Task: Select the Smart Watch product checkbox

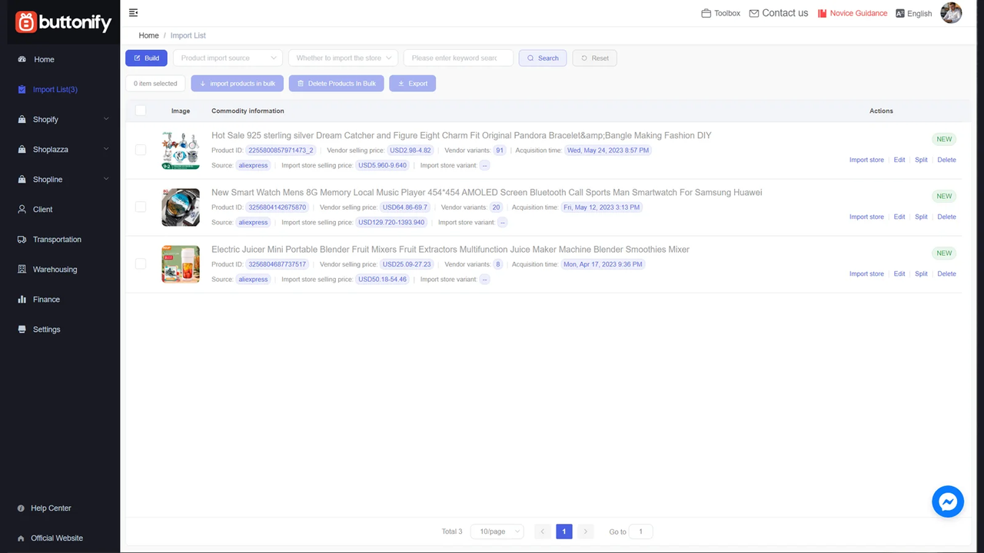Action: coord(141,207)
